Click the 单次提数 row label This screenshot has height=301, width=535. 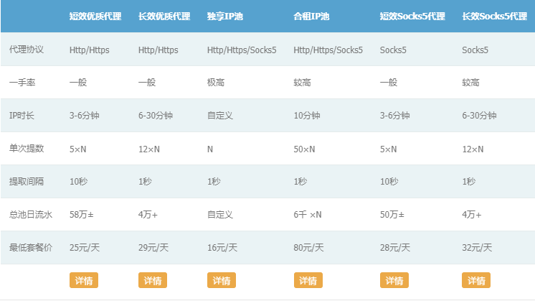27,149
